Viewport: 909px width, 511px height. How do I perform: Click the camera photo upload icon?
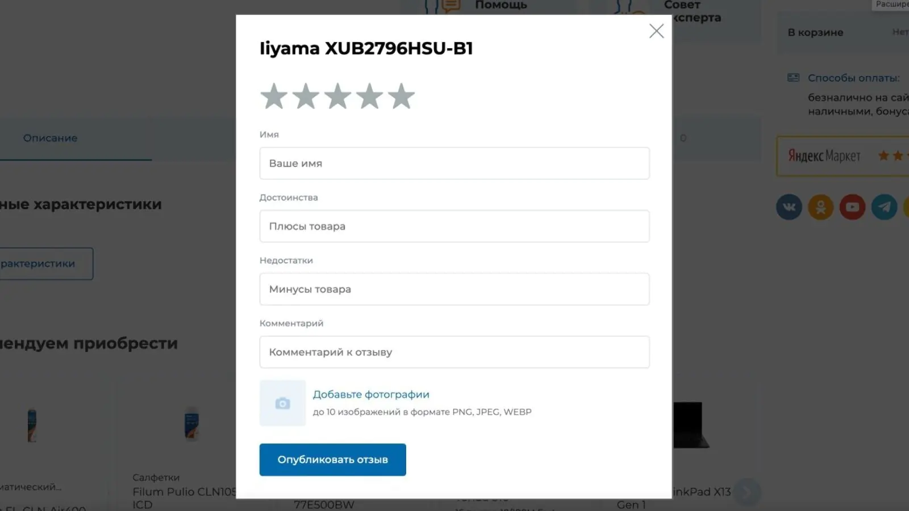[282, 403]
